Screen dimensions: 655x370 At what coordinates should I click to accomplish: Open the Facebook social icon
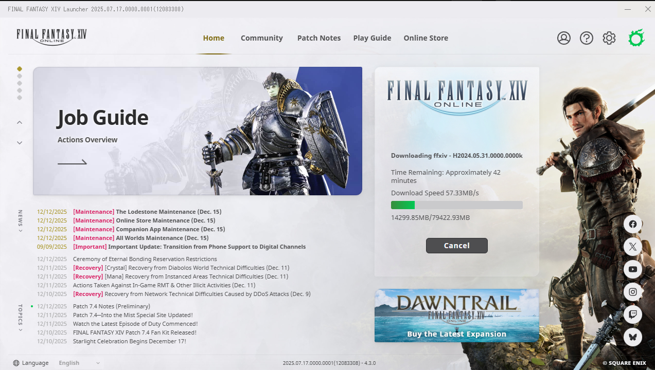[633, 224]
